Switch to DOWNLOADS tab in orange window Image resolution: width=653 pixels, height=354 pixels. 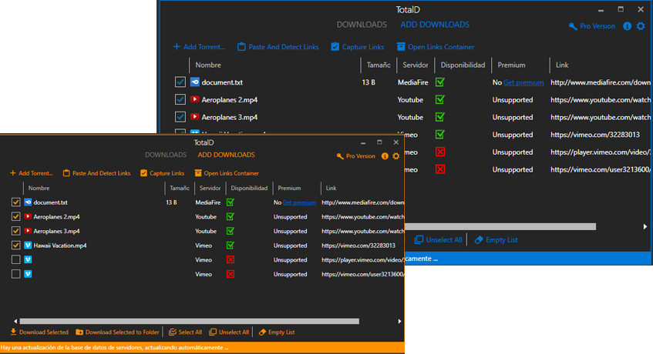[x=166, y=155]
